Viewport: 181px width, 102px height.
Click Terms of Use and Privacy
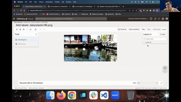click(x=21, y=88)
